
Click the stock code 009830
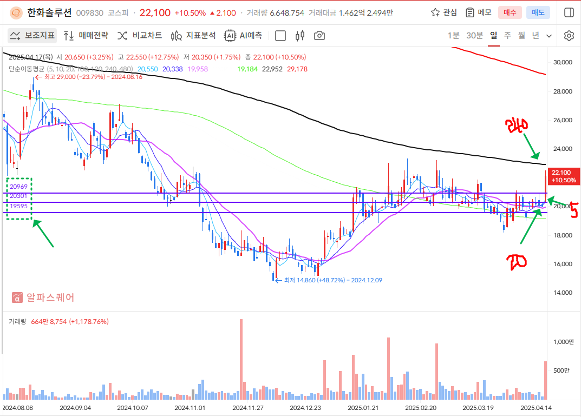click(90, 13)
